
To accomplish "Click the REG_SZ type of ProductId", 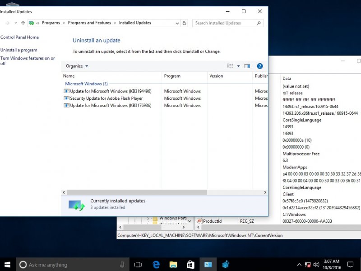I will (x=247, y=221).
